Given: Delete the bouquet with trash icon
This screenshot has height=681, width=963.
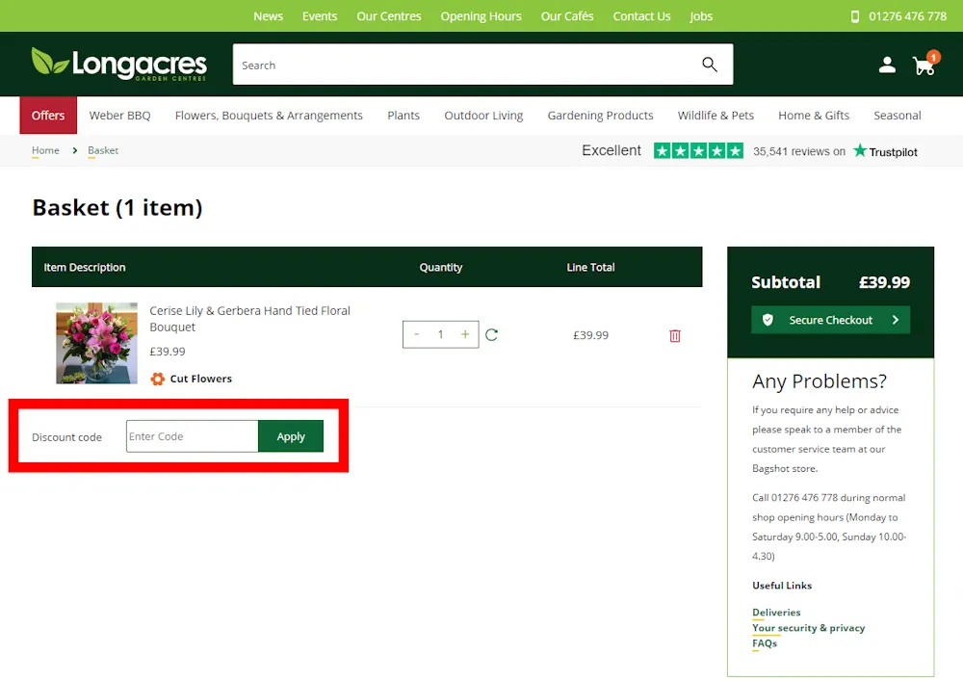Looking at the screenshot, I should pyautogui.click(x=674, y=335).
